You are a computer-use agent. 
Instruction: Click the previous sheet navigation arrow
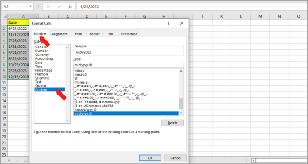9,160
